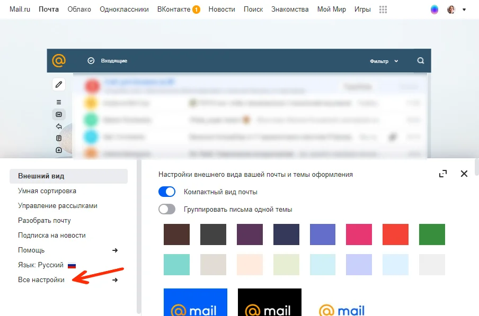
Task: Open Управление рассылками section
Action: pyautogui.click(x=57, y=205)
